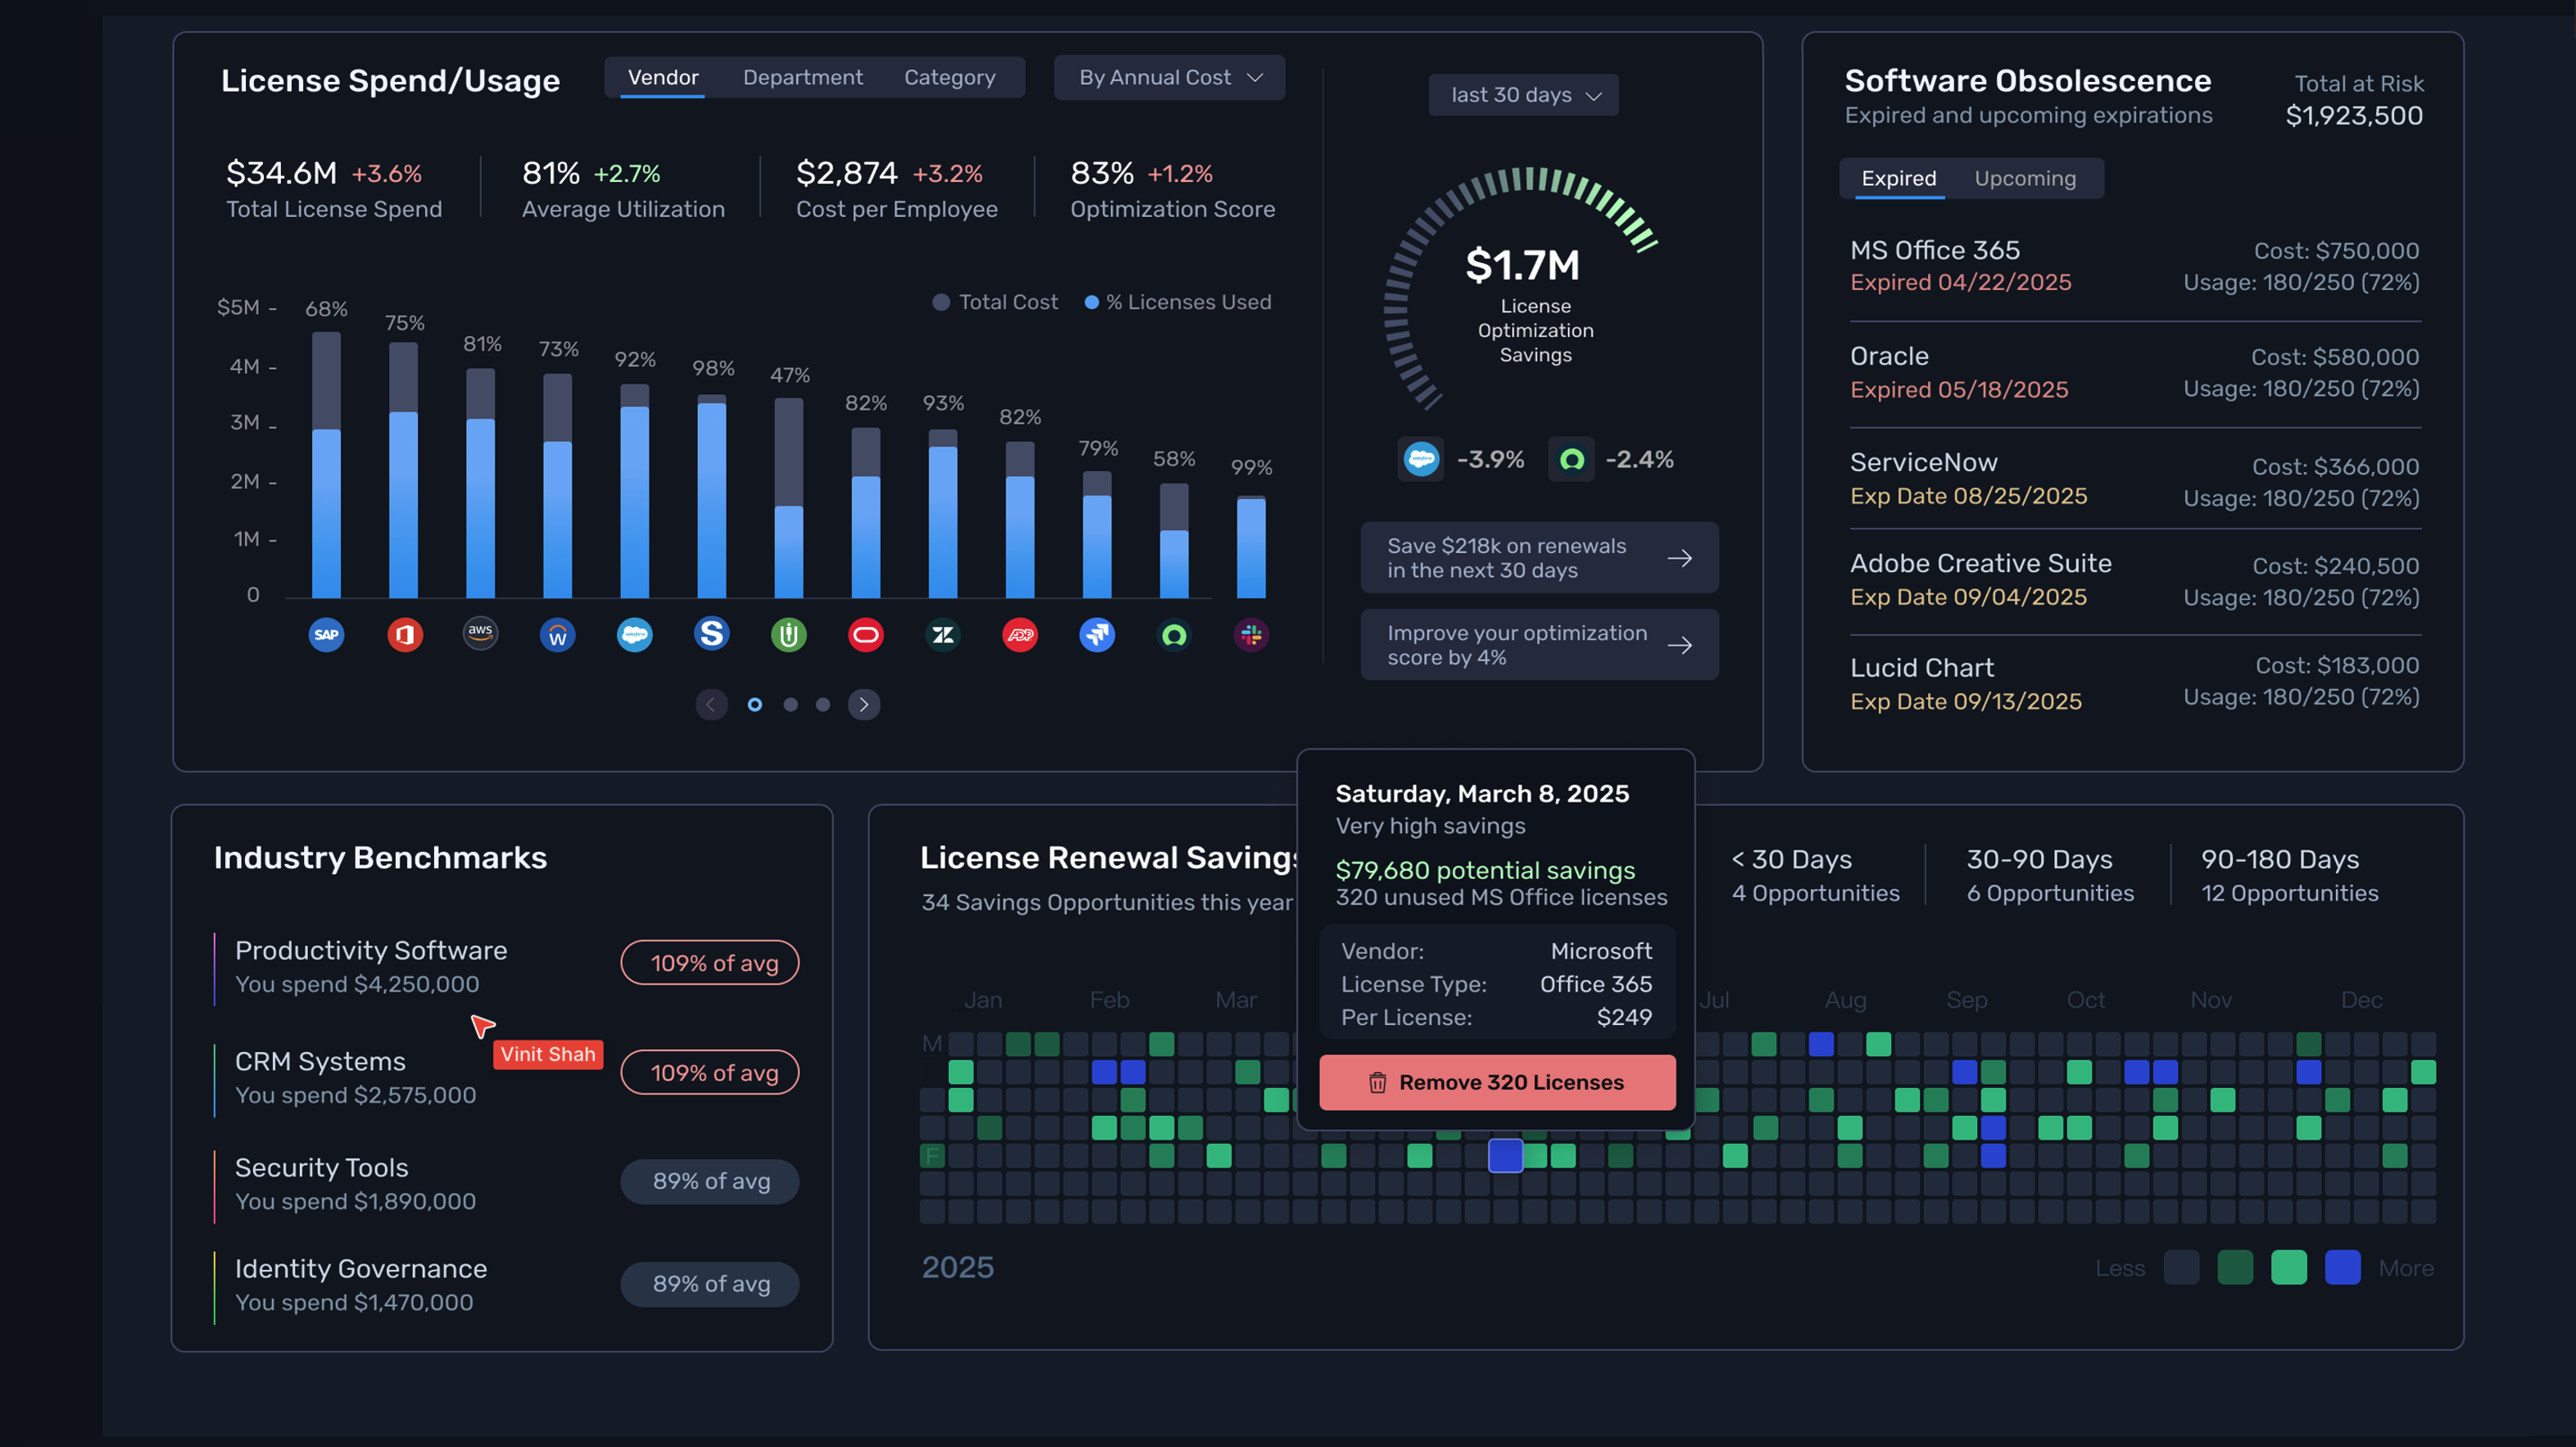Open the By Annual Cost dropdown
The width and height of the screenshot is (2576, 1447).
tap(1169, 77)
